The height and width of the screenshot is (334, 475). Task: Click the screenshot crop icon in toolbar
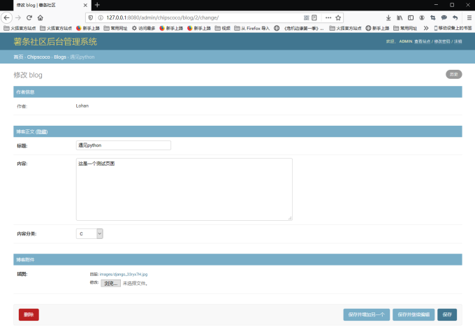[433, 18]
